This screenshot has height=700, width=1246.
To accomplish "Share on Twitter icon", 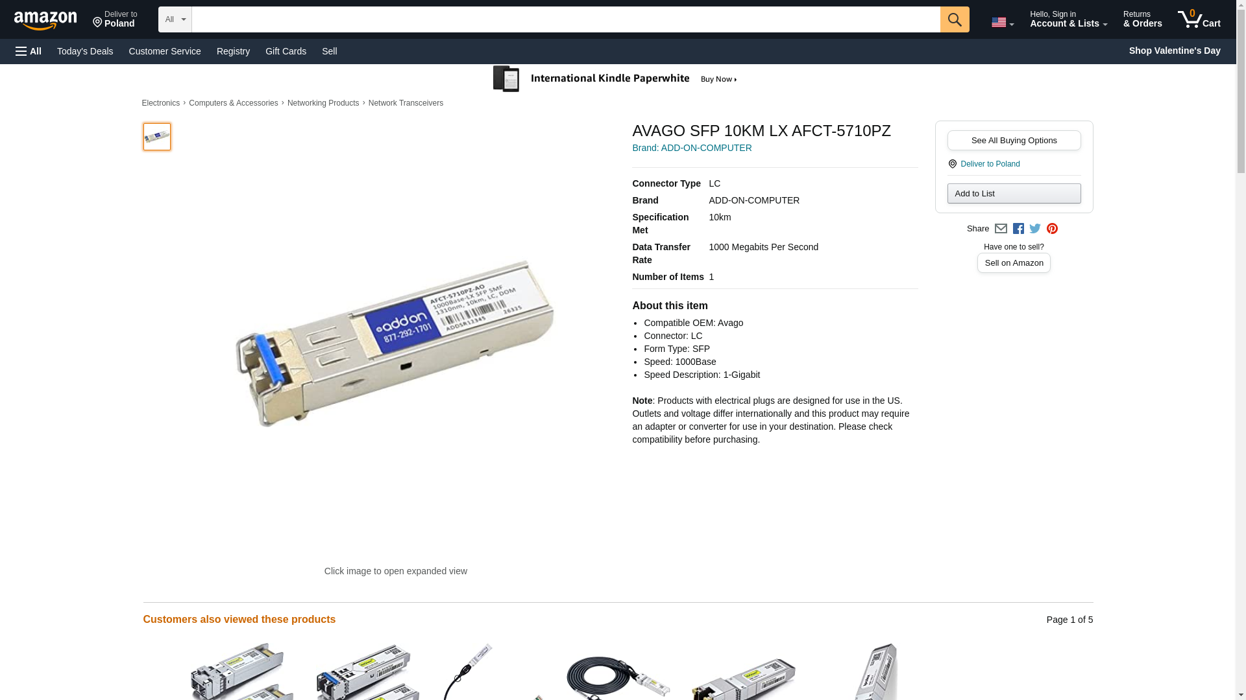I will tap(1035, 229).
